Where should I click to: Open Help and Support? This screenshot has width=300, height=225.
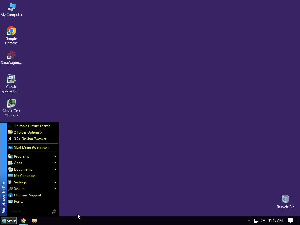tap(33, 195)
